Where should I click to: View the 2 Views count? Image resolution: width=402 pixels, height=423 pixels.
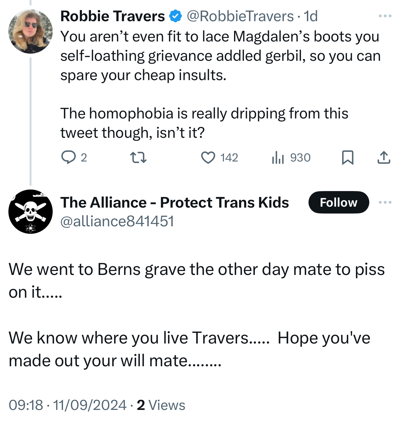pos(161,405)
